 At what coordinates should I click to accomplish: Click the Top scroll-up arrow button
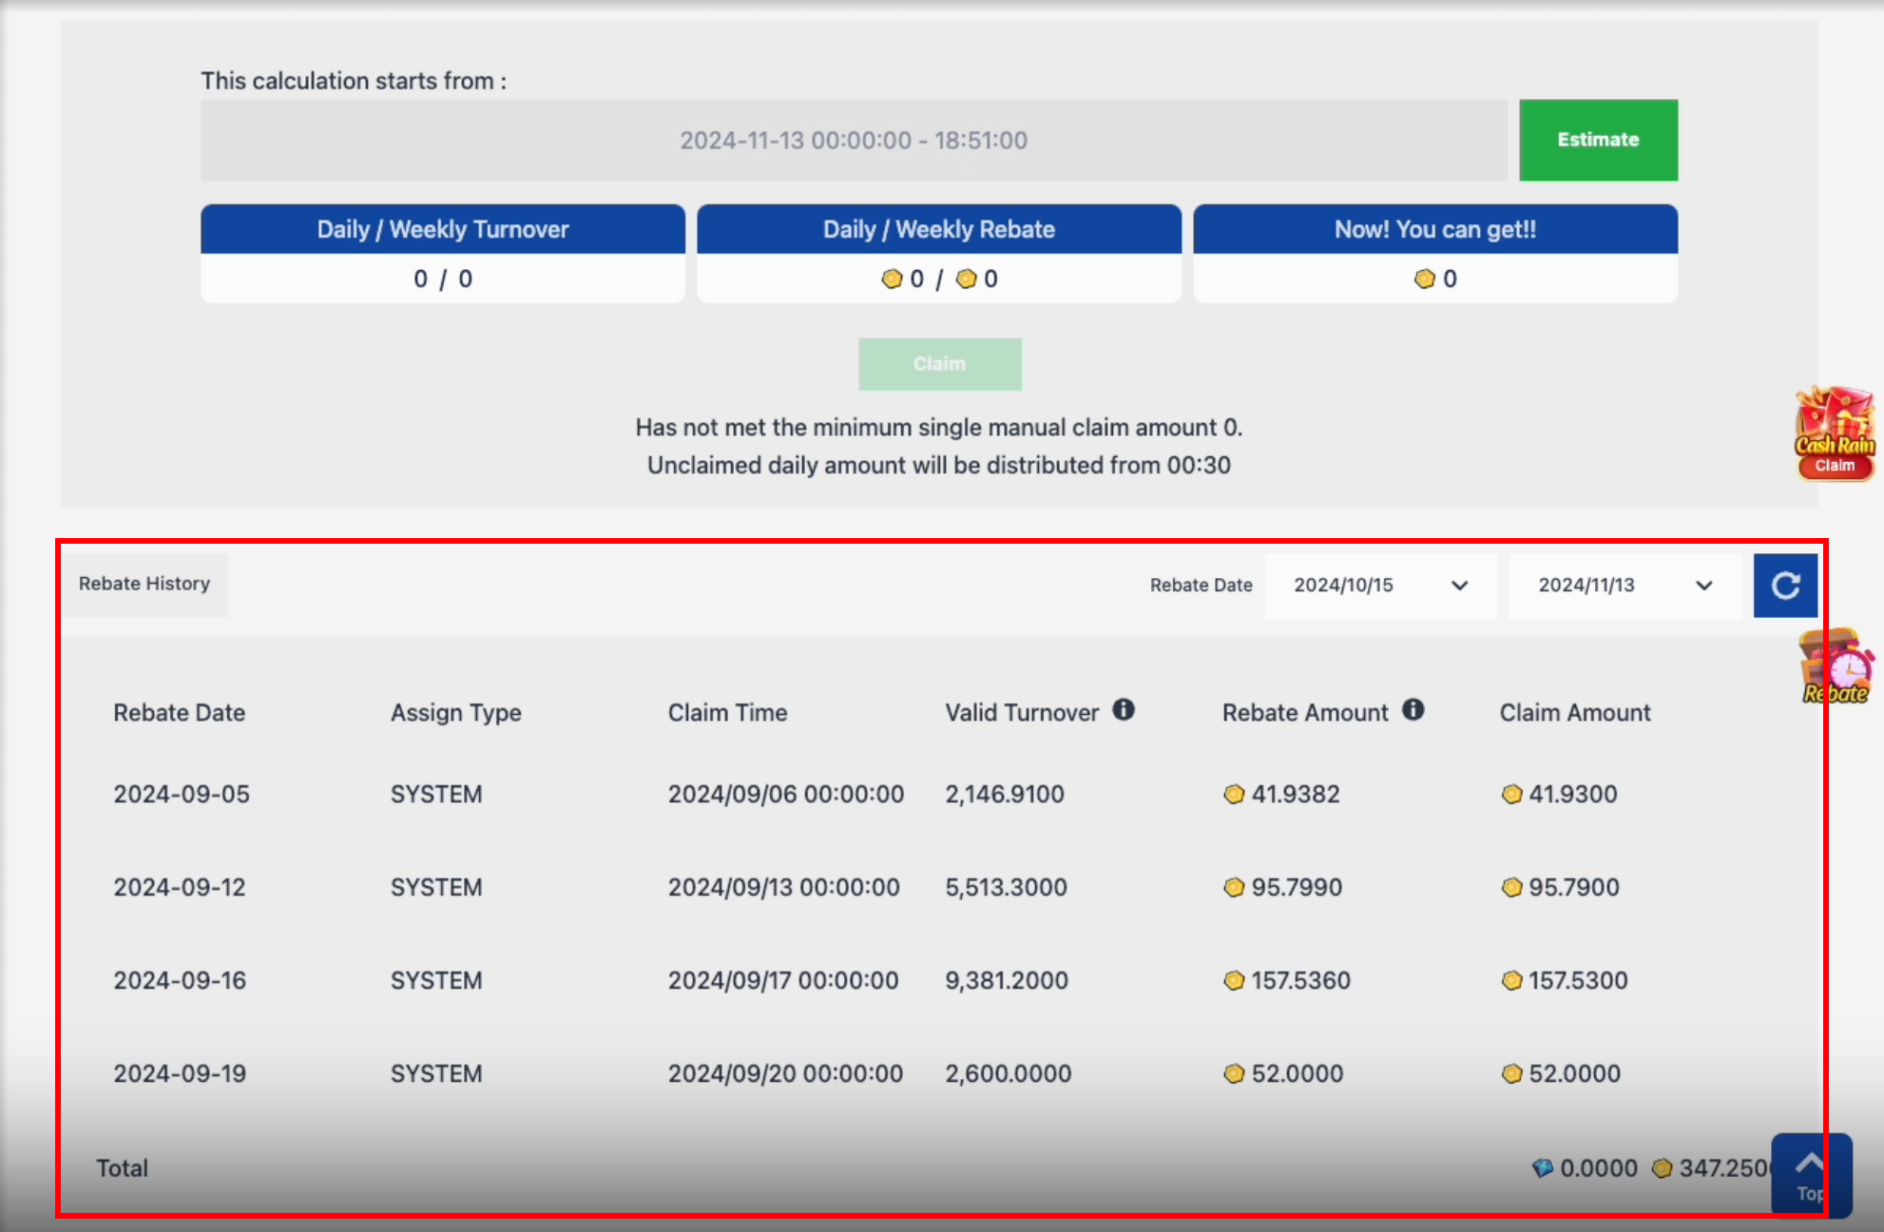pos(1810,1173)
